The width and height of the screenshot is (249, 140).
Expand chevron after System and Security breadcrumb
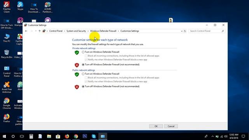(88, 31)
